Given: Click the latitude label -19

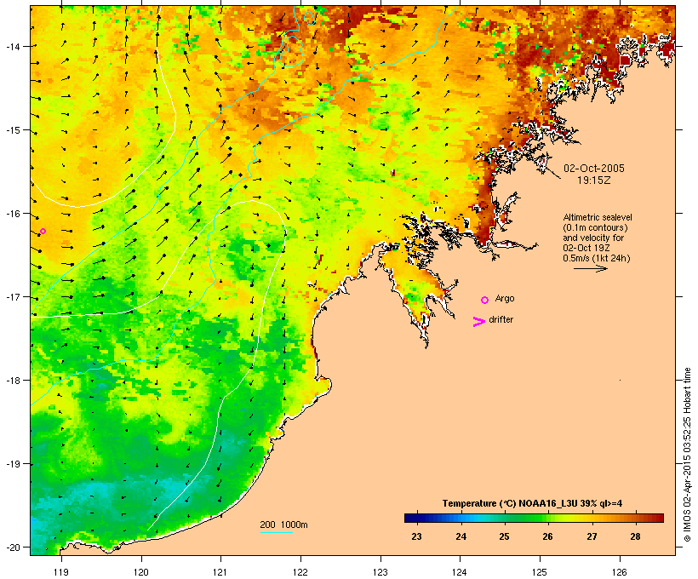Looking at the screenshot, I should coord(13,464).
